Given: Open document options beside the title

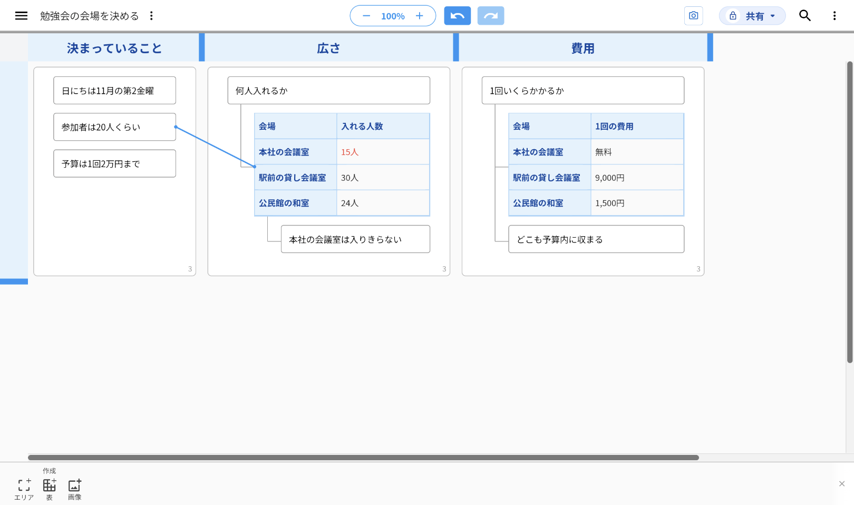Looking at the screenshot, I should 151,16.
